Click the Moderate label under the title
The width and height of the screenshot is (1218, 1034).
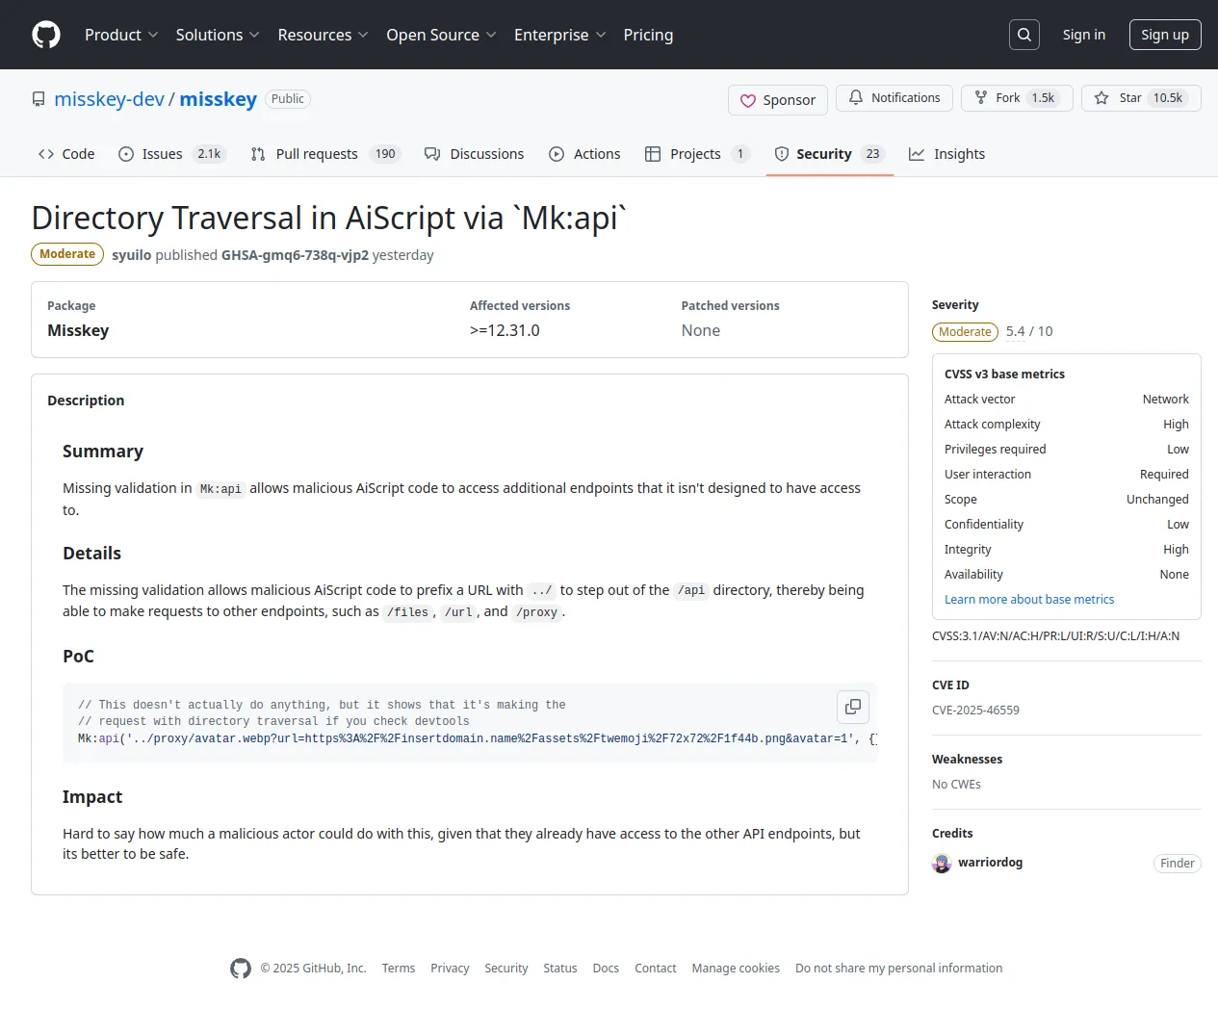67,254
